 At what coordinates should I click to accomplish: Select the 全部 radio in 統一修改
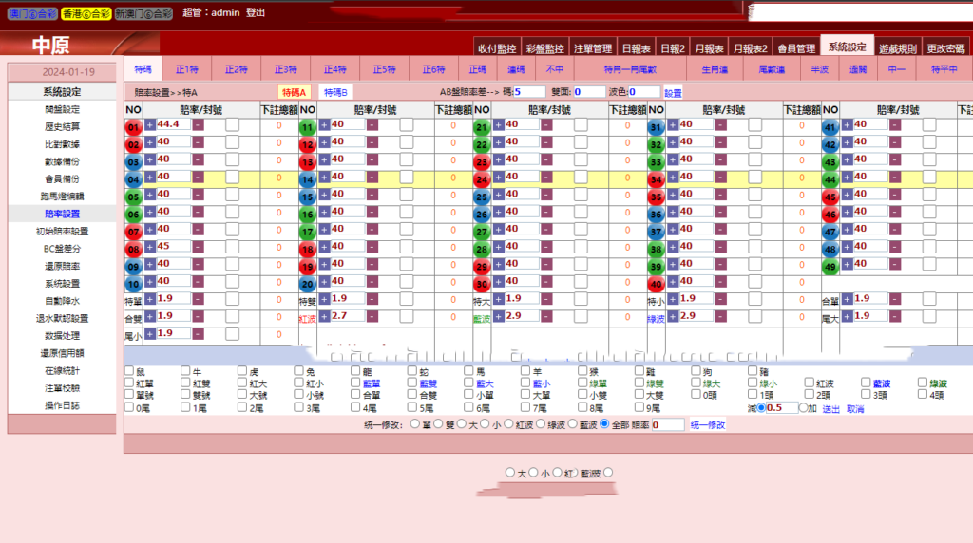(x=604, y=424)
